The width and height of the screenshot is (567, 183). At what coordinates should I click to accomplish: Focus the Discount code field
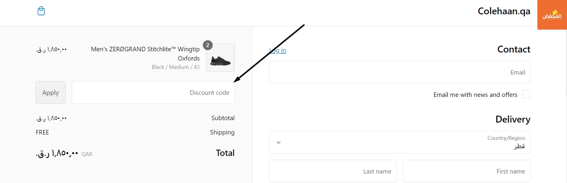[153, 92]
